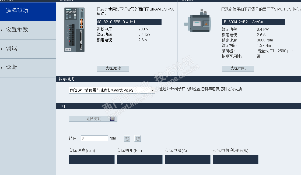Click the control mode description text
Viewport: 301px width, 175px height.
200,89
